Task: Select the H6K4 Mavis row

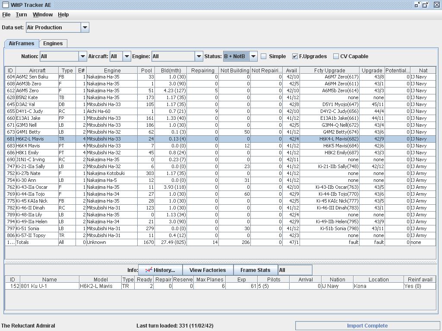Action: click(x=221, y=146)
